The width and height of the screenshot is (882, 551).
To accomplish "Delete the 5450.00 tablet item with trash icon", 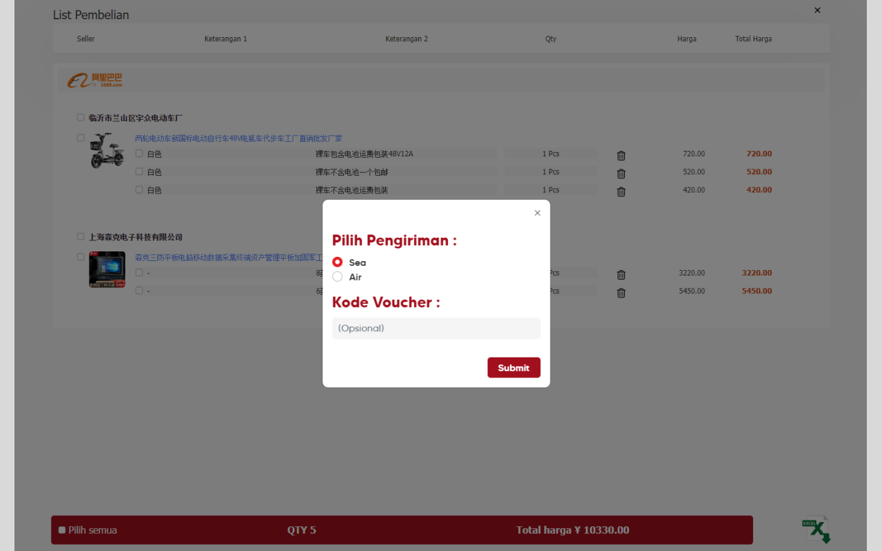I will click(621, 292).
